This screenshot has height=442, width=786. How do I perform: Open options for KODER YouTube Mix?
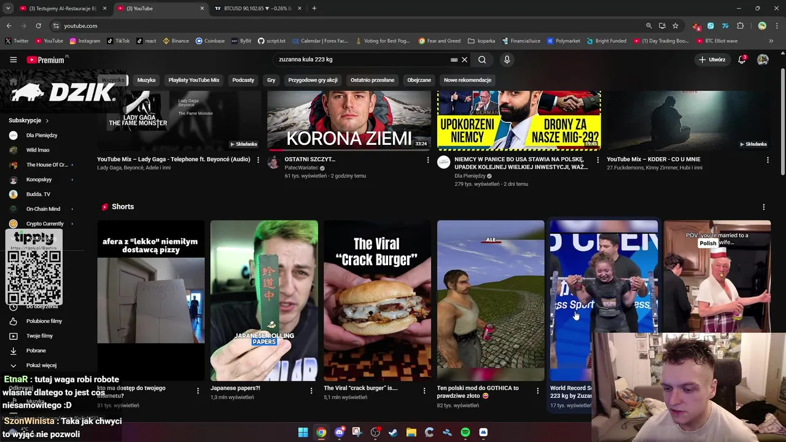pos(768,160)
